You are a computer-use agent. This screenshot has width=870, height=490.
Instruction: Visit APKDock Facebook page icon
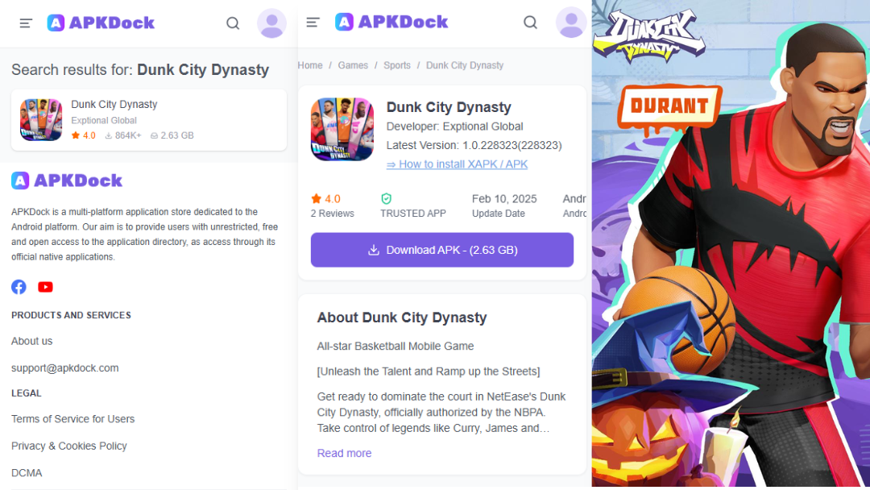(19, 287)
